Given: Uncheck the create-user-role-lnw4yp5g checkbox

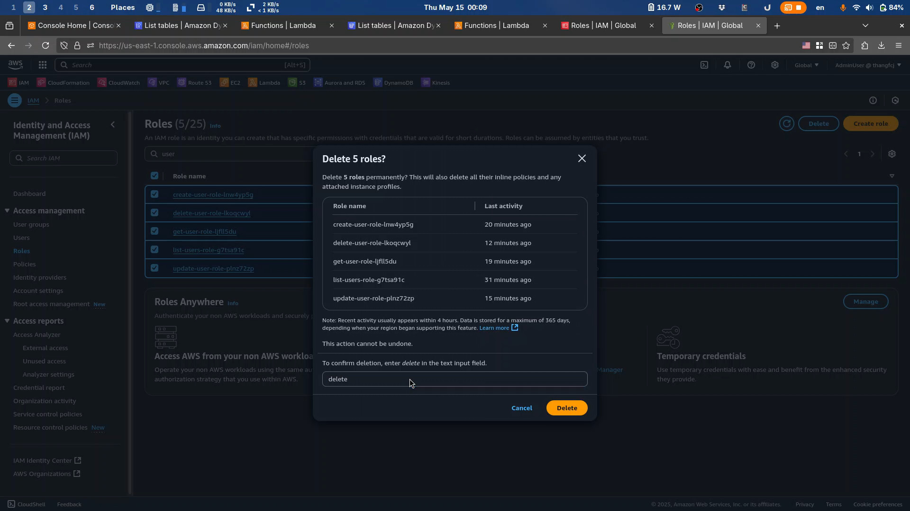Looking at the screenshot, I should [155, 194].
